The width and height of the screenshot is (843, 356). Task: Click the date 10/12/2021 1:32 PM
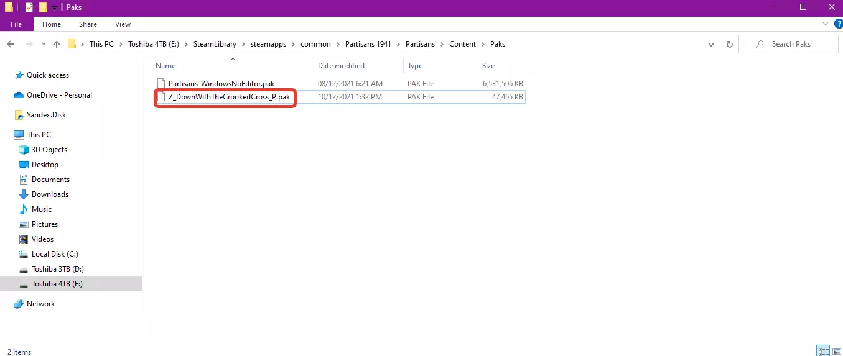pyautogui.click(x=350, y=97)
